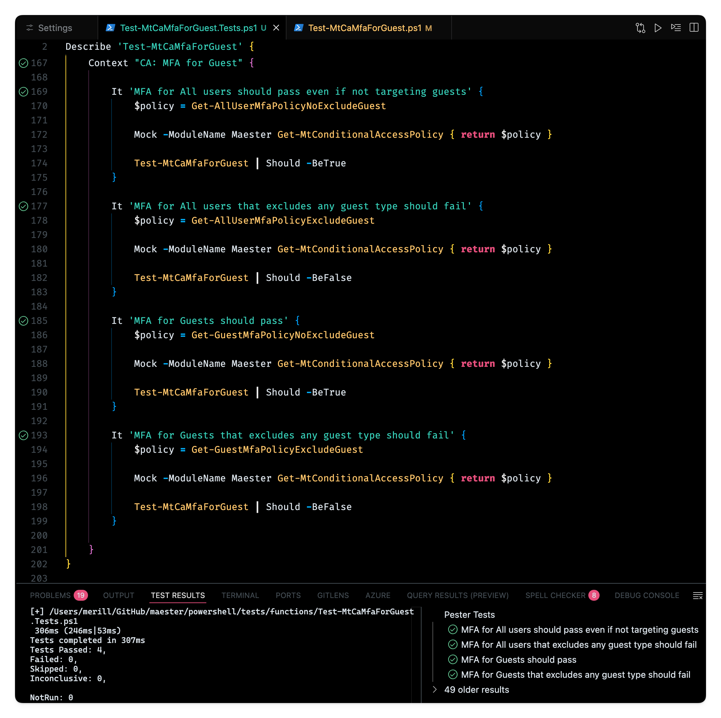Split the editor using the split editor icon
The image size is (721, 718).
click(694, 28)
